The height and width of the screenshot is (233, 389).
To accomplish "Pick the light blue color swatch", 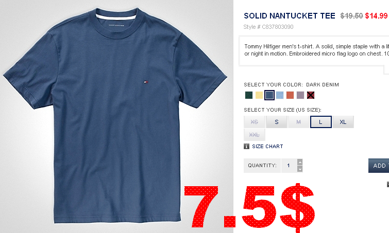I will 280,95.
